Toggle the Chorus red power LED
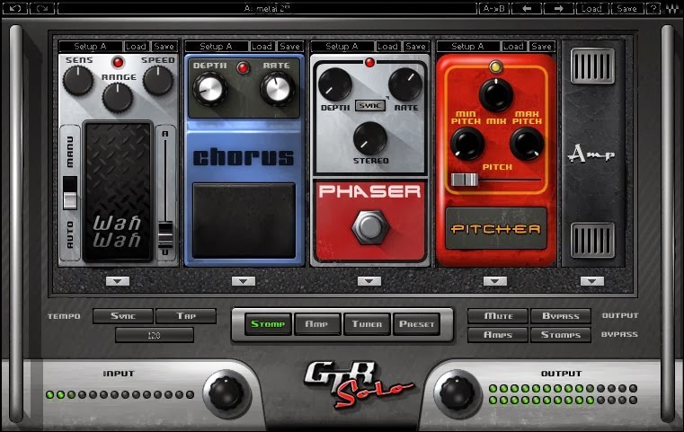 click(x=243, y=67)
